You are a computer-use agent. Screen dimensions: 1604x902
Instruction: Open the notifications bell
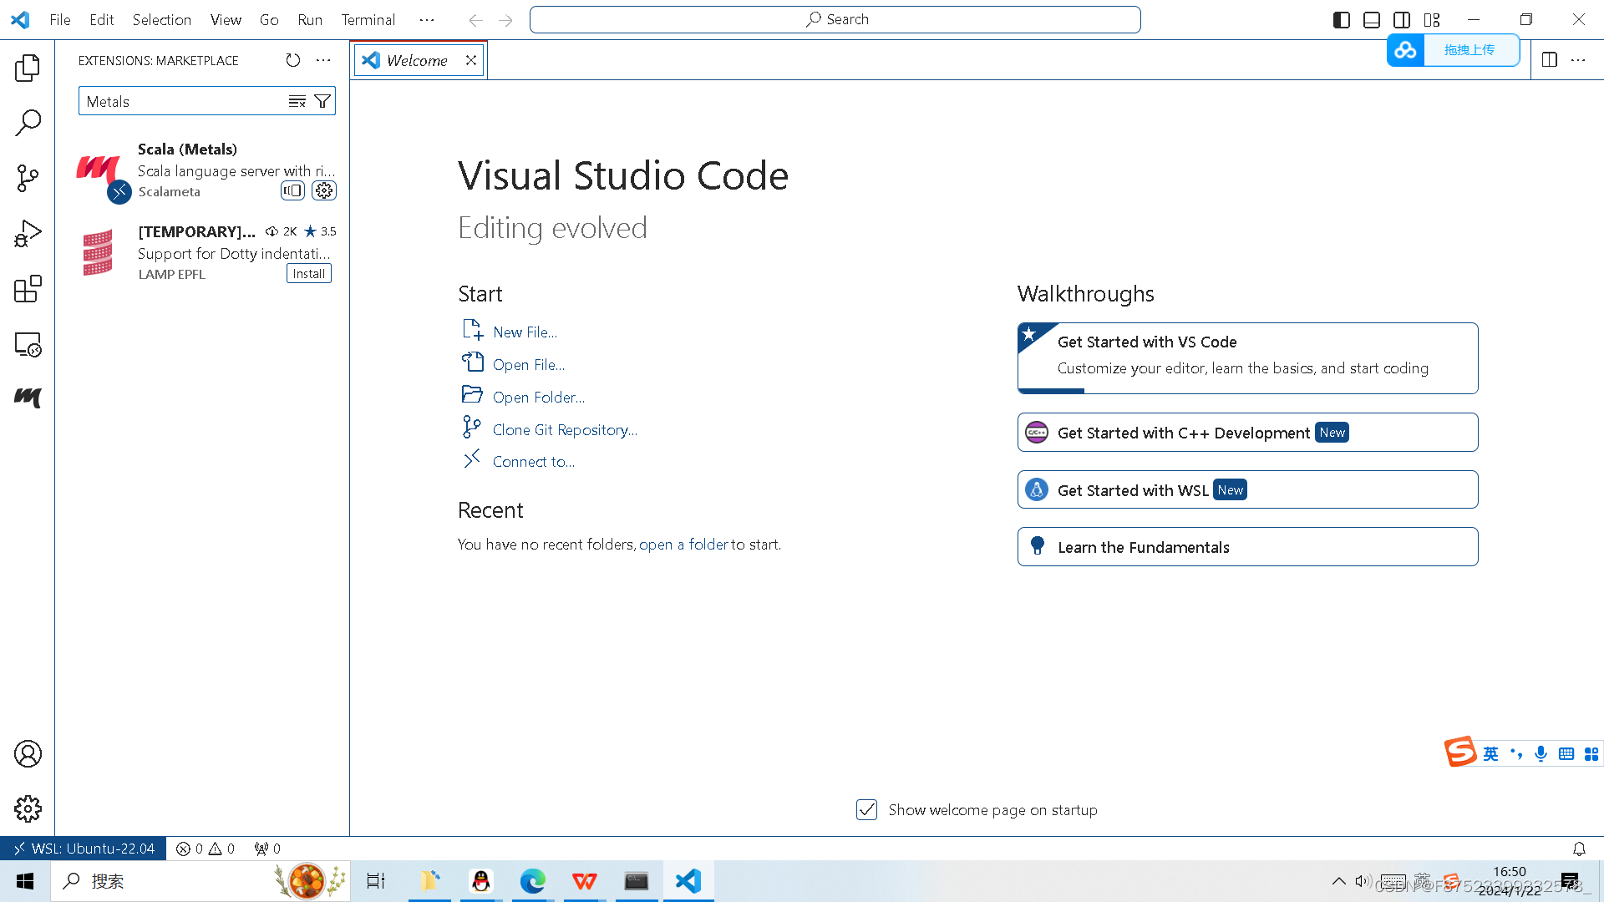(1579, 849)
